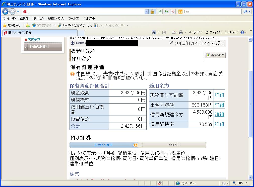Click the Refresh page icon

click(x=166, y=12)
